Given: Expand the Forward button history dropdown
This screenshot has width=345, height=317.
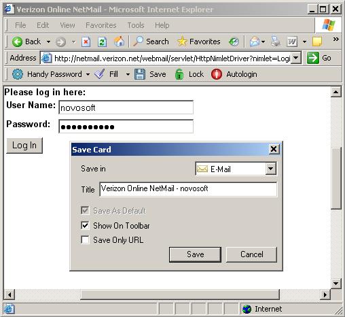Looking at the screenshot, I should (73, 42).
